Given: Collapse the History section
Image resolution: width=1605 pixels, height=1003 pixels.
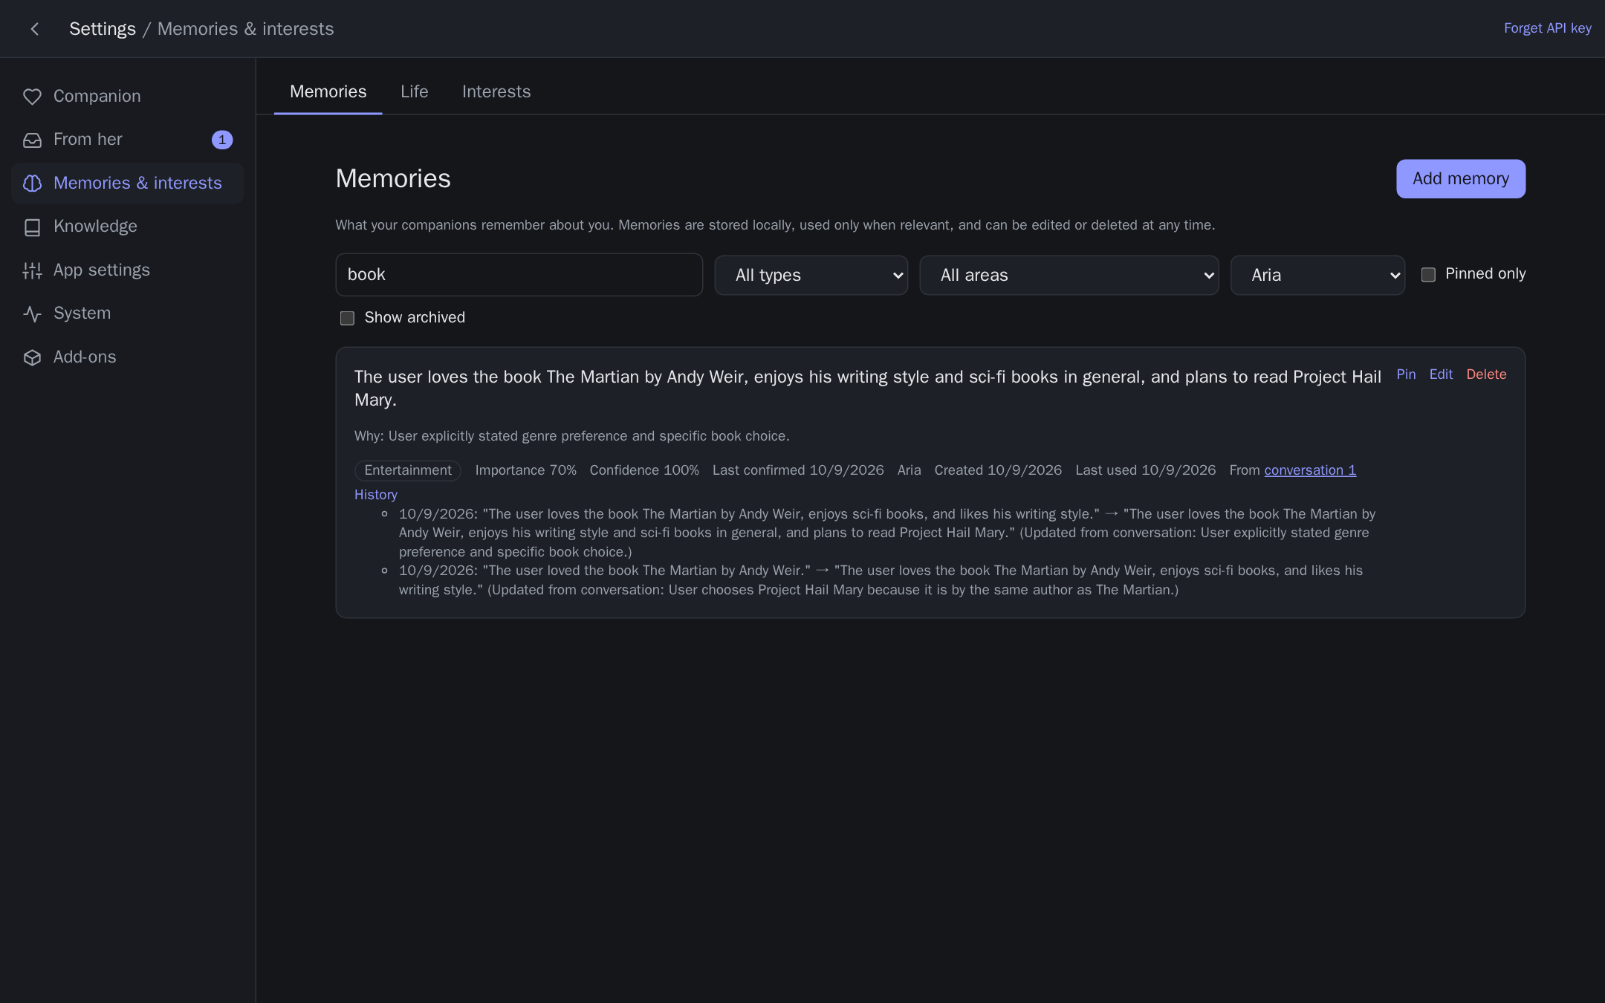Looking at the screenshot, I should point(375,495).
